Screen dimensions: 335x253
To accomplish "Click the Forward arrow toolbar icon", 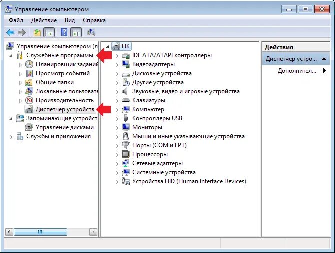I will (22, 32).
